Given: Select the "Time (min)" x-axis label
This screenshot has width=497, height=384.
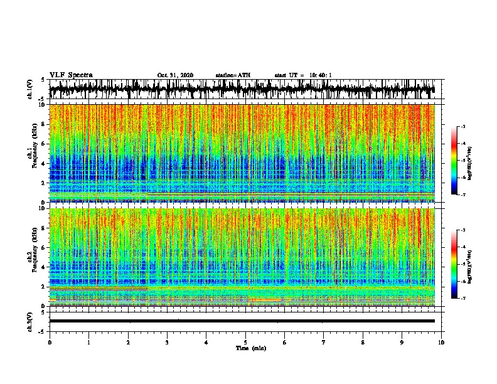Looking at the screenshot, I should pyautogui.click(x=251, y=348).
